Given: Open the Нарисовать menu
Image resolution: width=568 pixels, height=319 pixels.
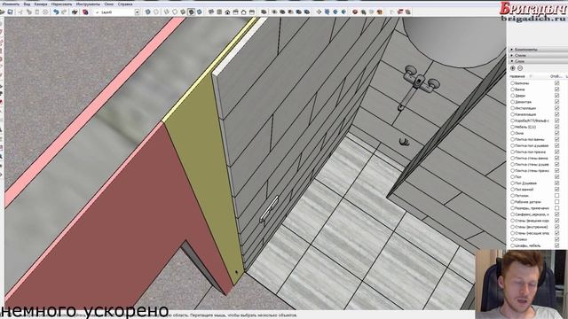Looking at the screenshot, I should (61, 4).
